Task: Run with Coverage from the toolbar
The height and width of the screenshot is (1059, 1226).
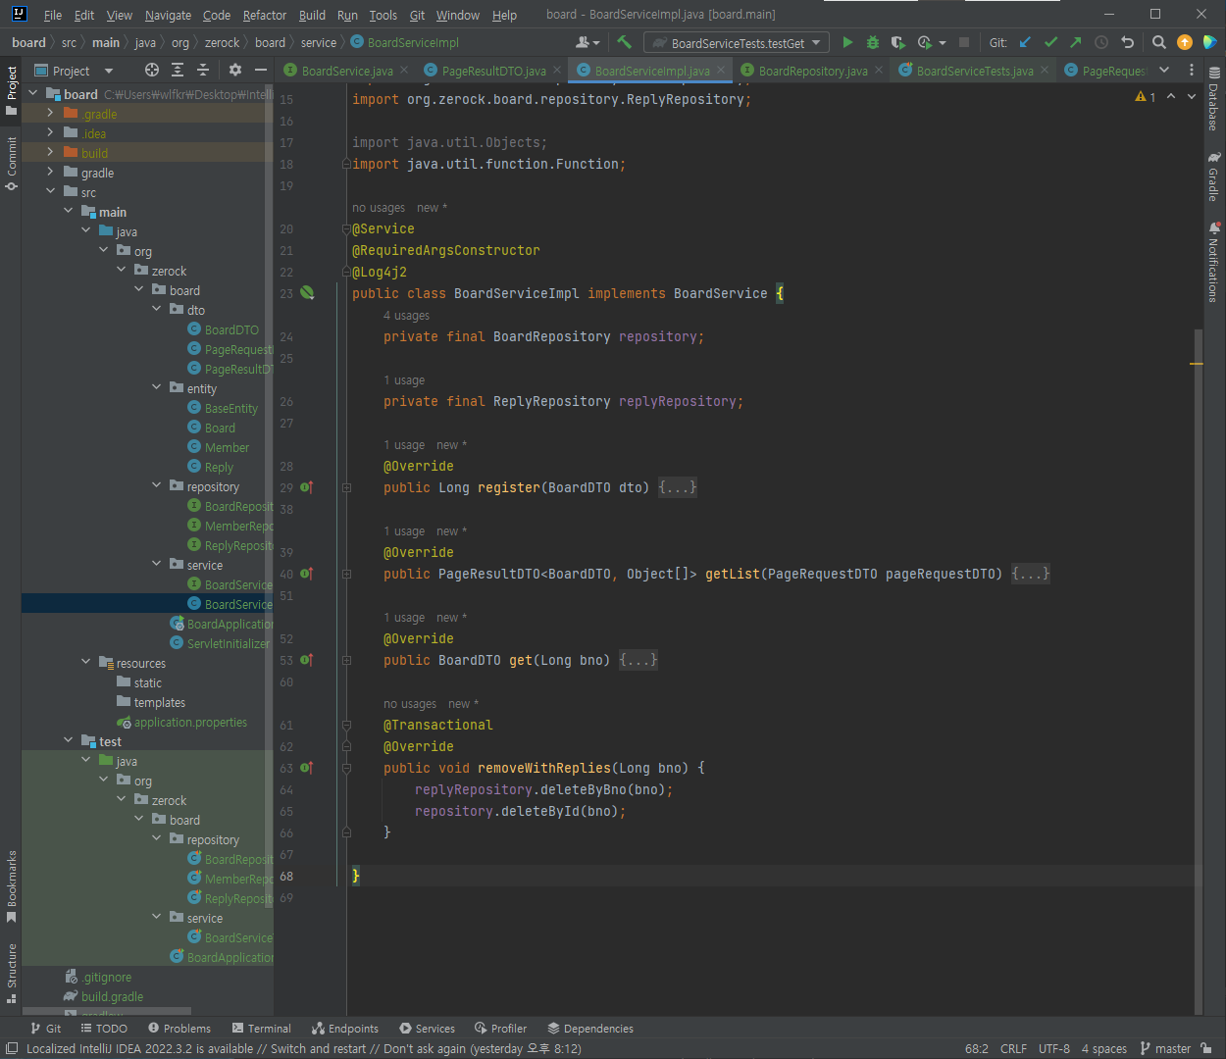Action: 897,42
